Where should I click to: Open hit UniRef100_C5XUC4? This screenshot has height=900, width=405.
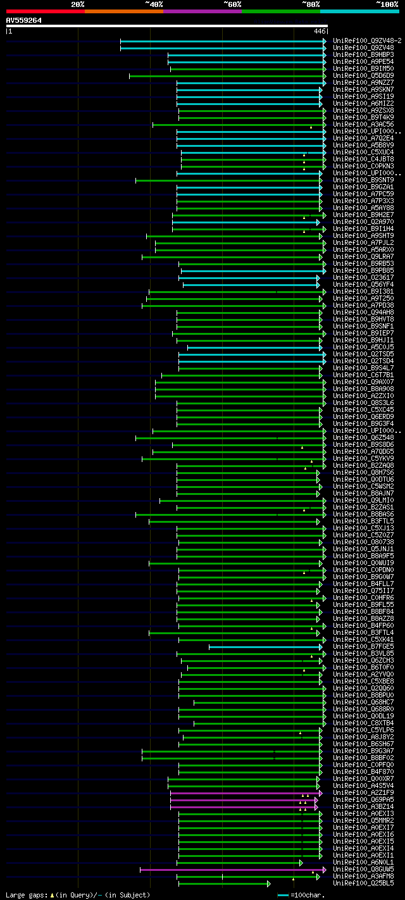click(x=363, y=152)
